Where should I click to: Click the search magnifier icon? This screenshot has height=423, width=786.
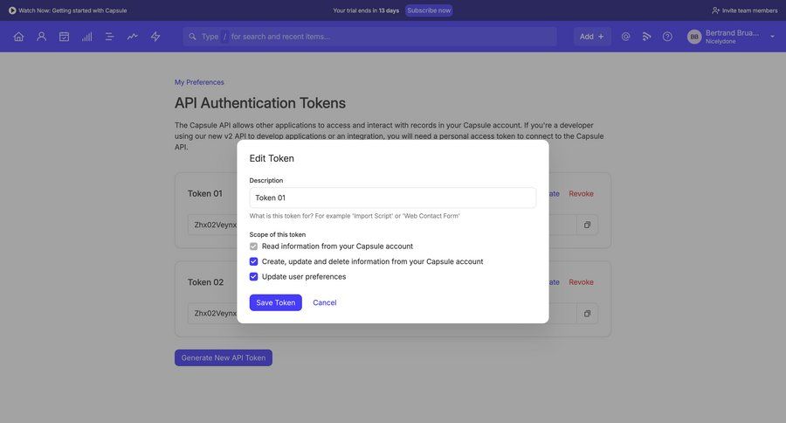(x=192, y=37)
